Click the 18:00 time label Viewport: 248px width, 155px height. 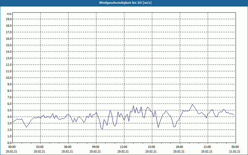180,147
